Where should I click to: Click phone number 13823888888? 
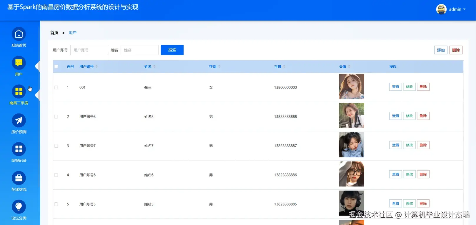pyautogui.click(x=285, y=116)
